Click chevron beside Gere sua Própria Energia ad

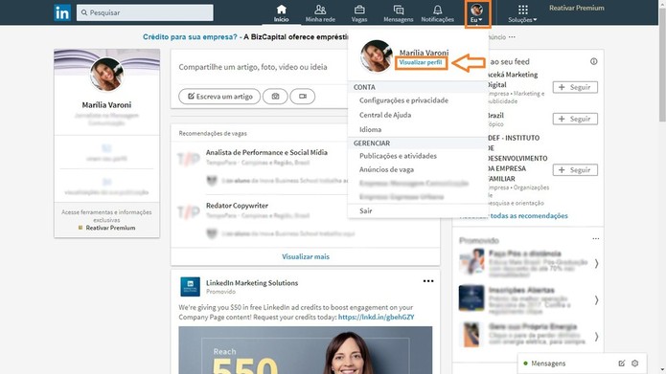(x=596, y=337)
